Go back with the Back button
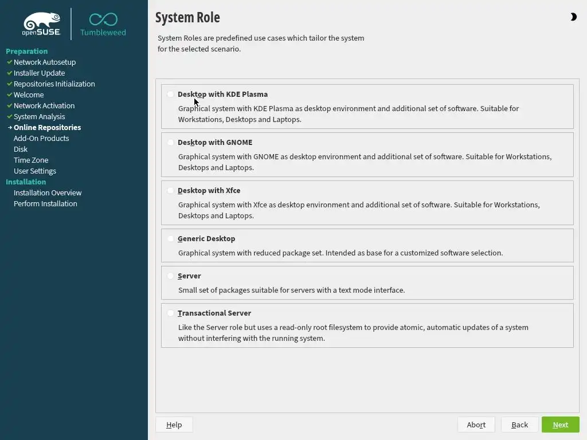Image resolution: width=587 pixels, height=440 pixels. tap(519, 425)
